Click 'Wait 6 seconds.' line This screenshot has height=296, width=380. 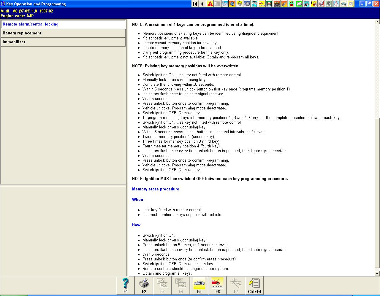point(156,254)
